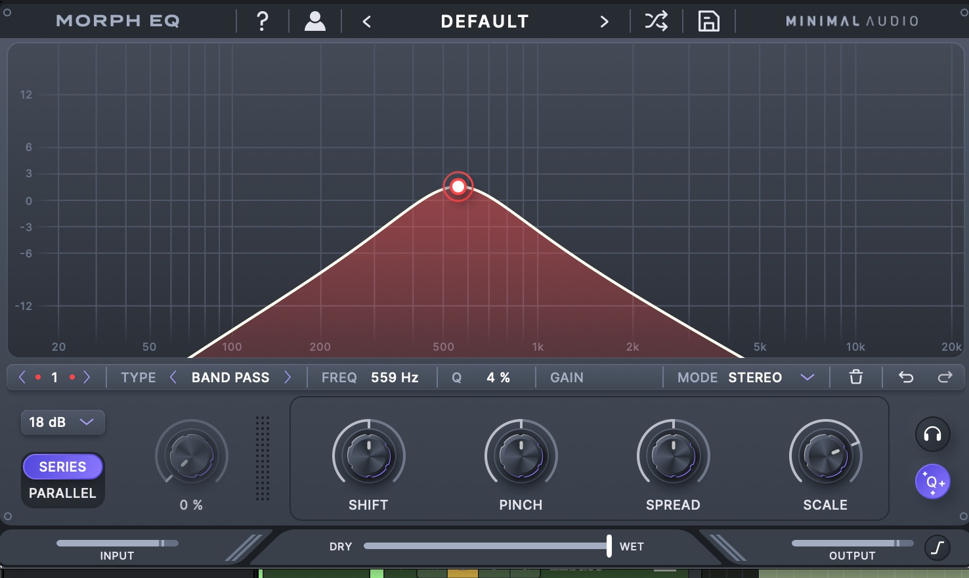This screenshot has height=578, width=969.
Task: Click the Q value showing 4%
Action: (497, 377)
